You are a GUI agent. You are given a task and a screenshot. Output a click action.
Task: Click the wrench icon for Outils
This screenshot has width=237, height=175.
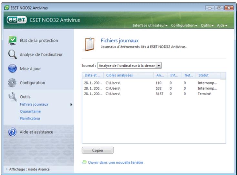12,97
